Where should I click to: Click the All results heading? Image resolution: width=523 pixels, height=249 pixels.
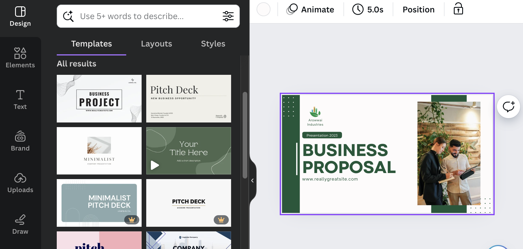(x=76, y=64)
